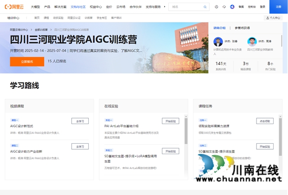The height and width of the screenshot is (195, 288).
Task: Click the 阿里云 logo
Action: pyautogui.click(x=14, y=7)
